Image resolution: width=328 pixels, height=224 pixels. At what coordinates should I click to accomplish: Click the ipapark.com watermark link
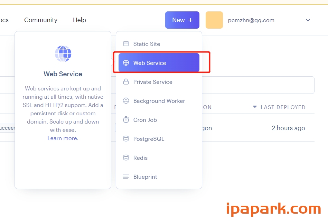[273, 208]
